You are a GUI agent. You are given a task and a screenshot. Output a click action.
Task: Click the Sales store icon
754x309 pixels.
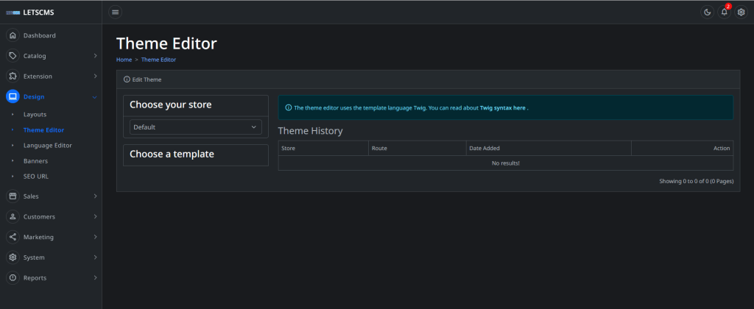click(13, 196)
